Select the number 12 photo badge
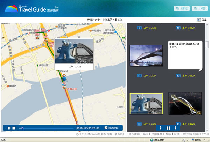 (x=178, y=76)
